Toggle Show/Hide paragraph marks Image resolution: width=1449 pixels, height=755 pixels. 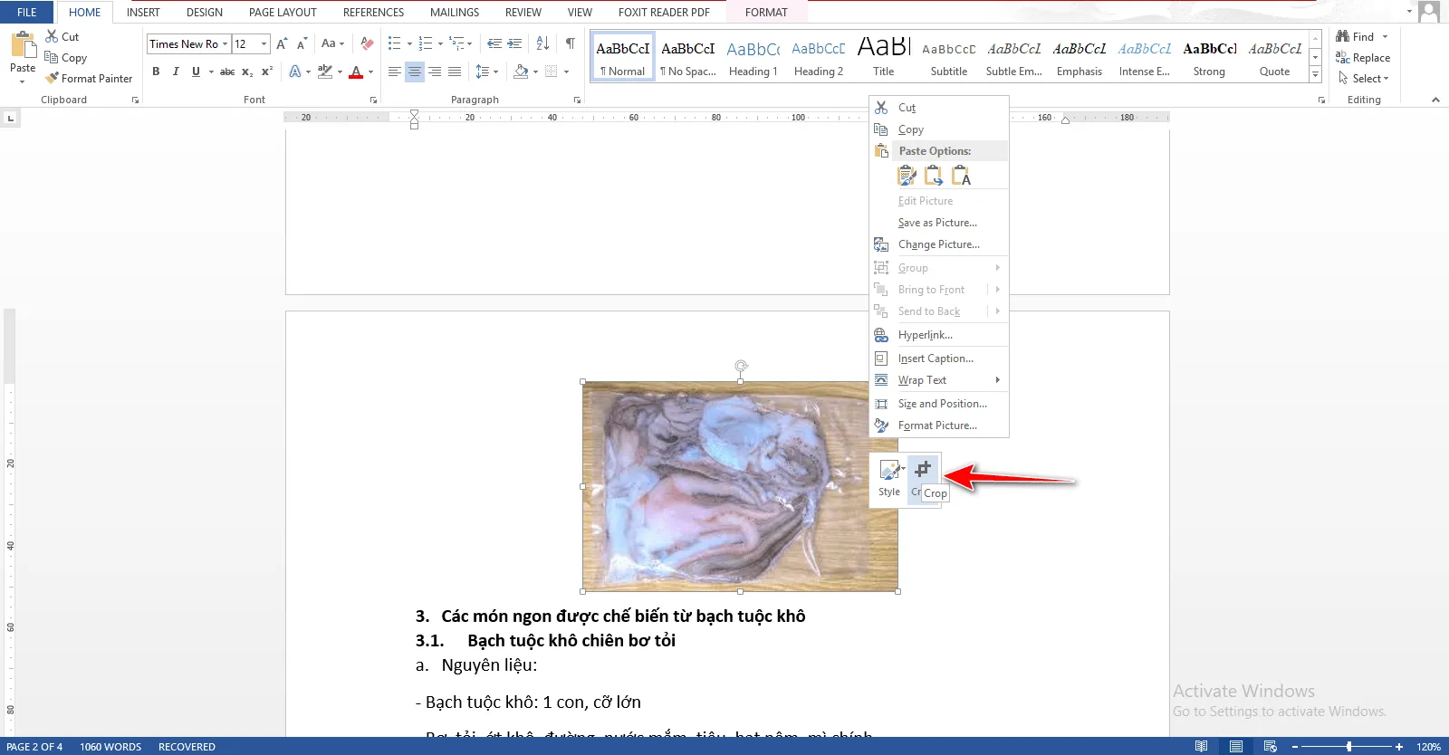pos(571,43)
